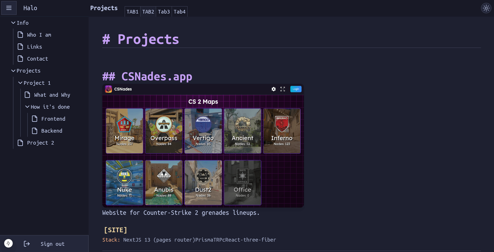Screen dimensions: 494x252
Task: Click the Project 1 label
Action: coord(37,83)
